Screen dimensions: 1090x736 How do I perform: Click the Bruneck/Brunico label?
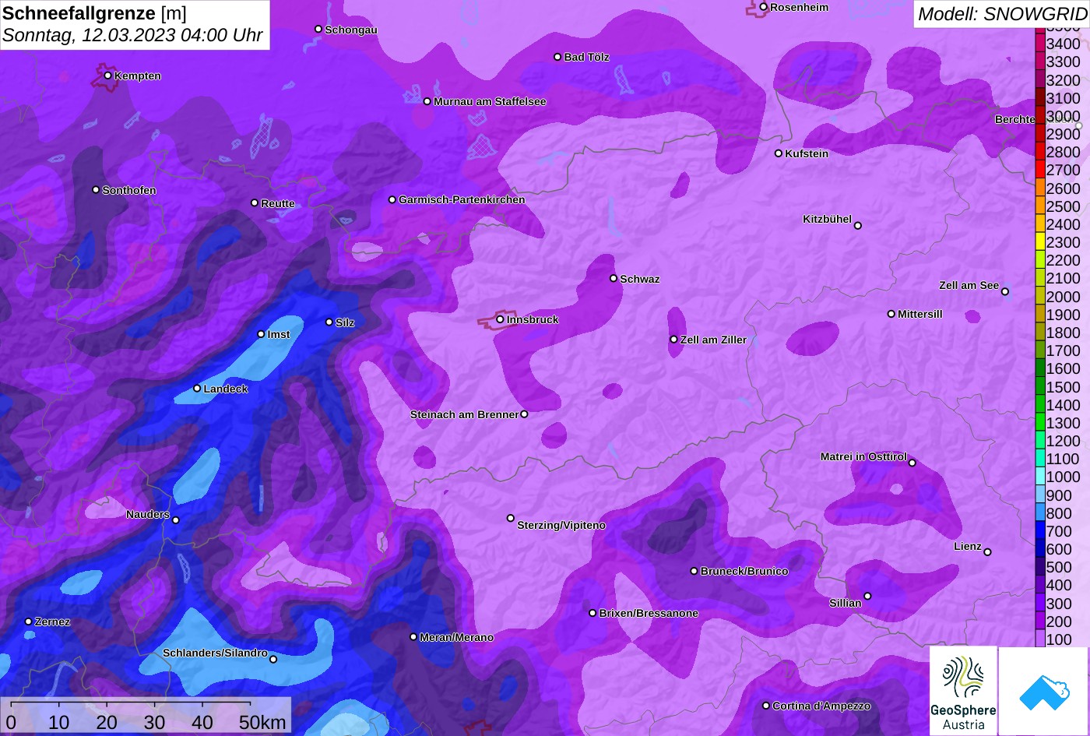pyautogui.click(x=744, y=571)
